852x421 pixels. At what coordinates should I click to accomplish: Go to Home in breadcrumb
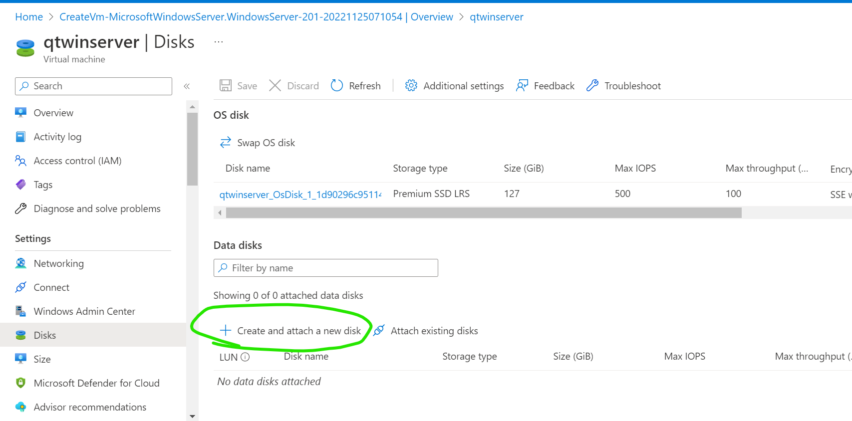coord(29,17)
